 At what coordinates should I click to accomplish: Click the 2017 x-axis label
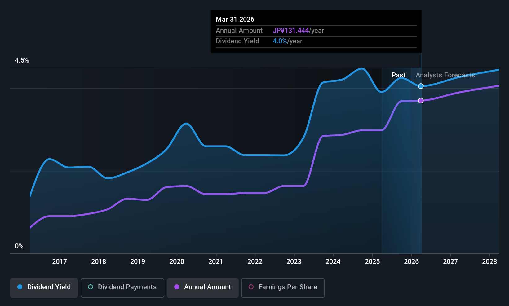pos(60,262)
